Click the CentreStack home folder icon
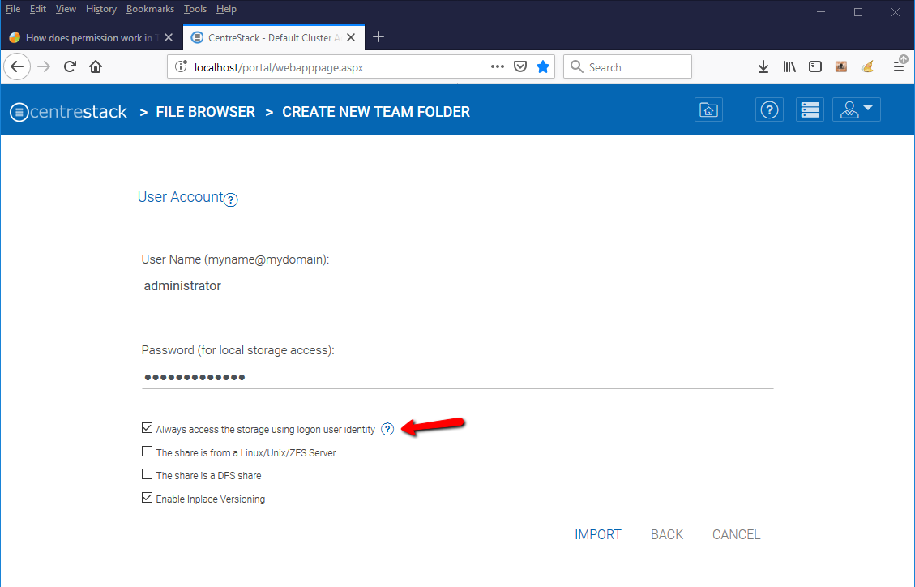Screen dimensions: 915x587 click(x=708, y=110)
